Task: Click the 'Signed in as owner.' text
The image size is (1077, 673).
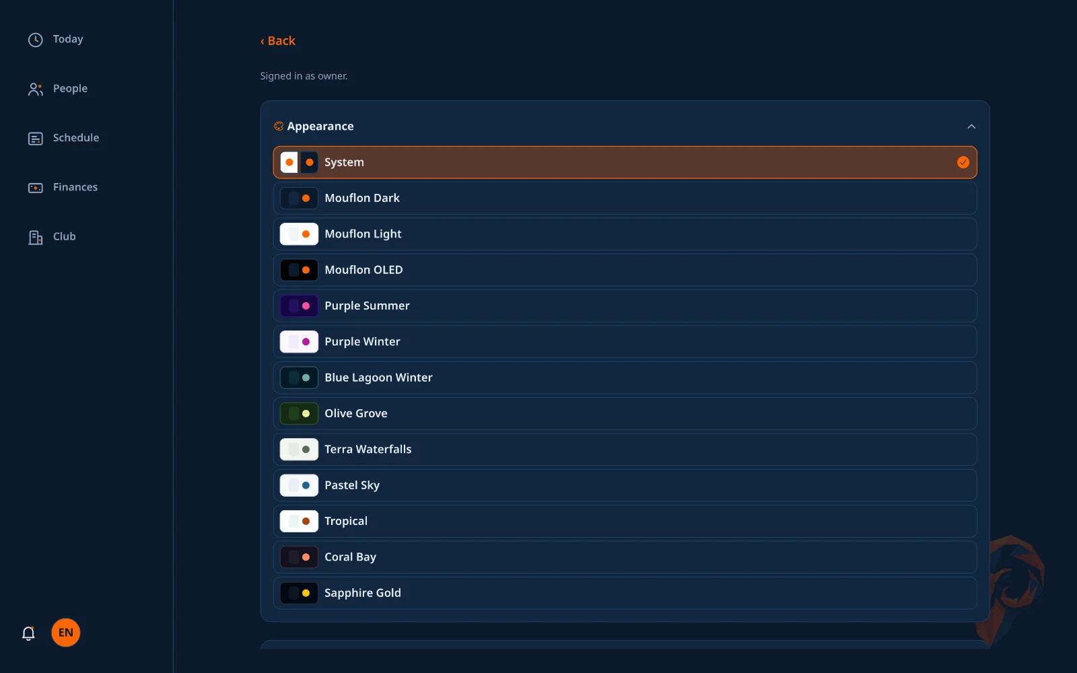Action: (304, 76)
